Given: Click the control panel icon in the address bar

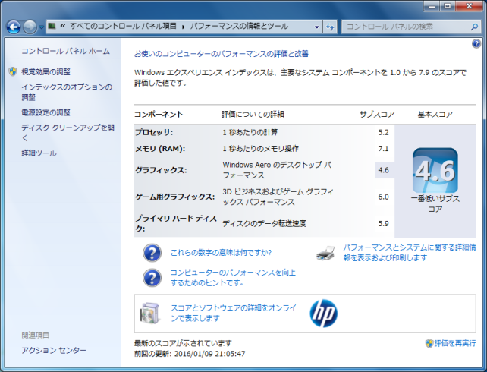Looking at the screenshot, I should (52, 26).
